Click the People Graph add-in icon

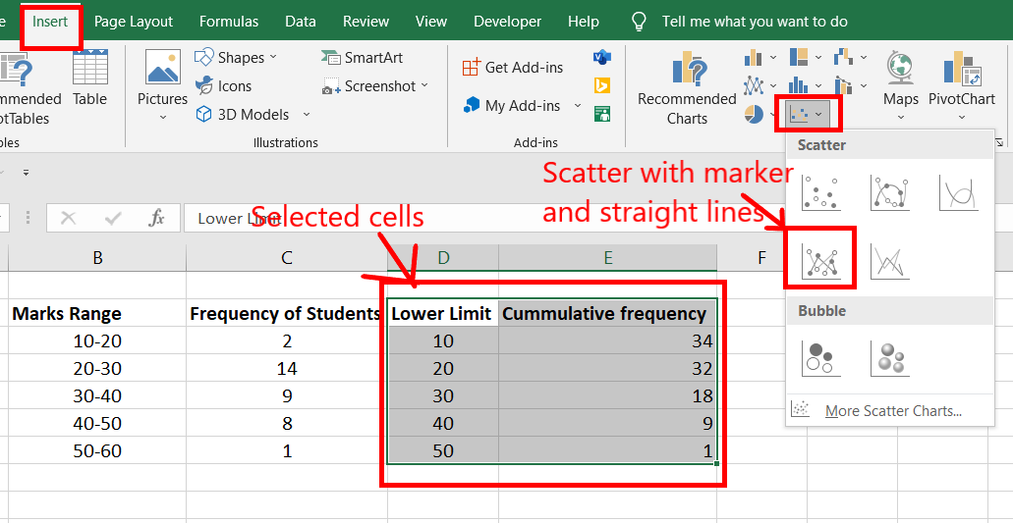(602, 114)
